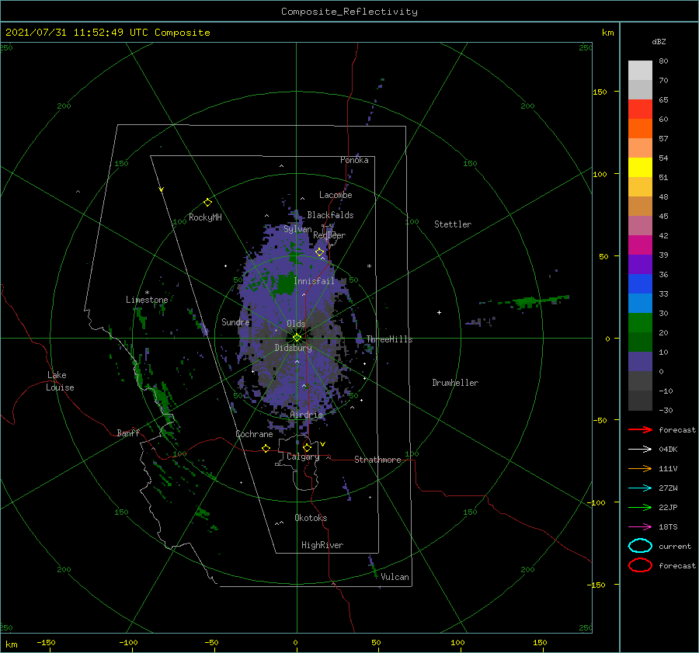Click the red forecast arrow legend icon
699x653 pixels.
[x=640, y=429]
